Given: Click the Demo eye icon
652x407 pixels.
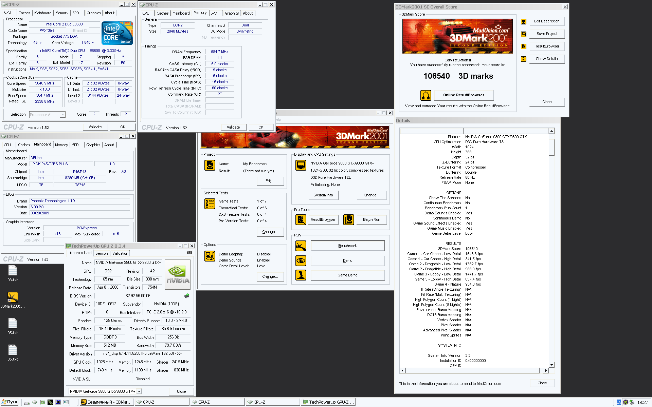Looking at the screenshot, I should [x=301, y=261].
